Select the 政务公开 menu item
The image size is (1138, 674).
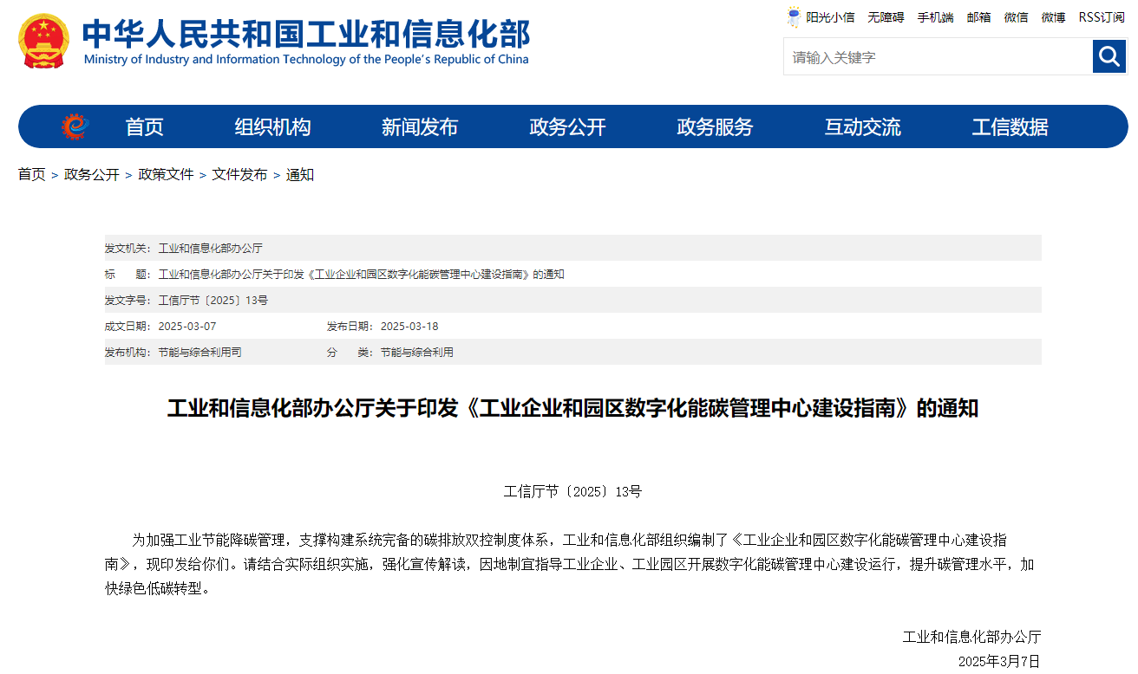[566, 126]
